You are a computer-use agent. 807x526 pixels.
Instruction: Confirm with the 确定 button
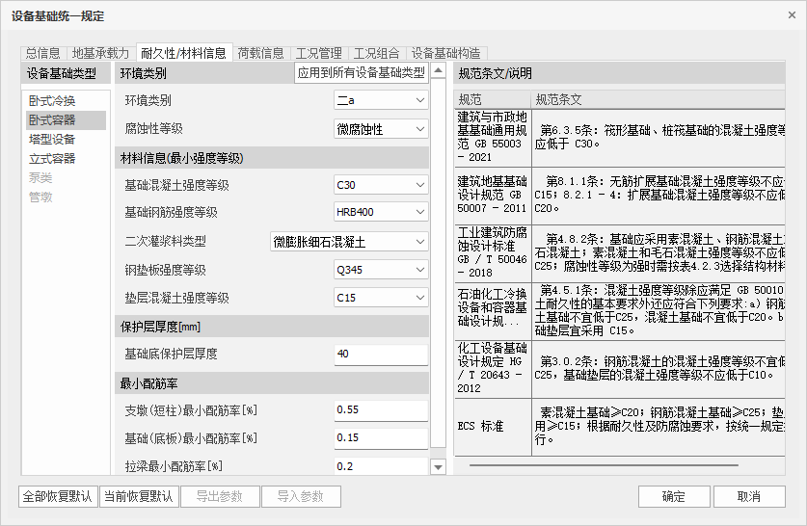(x=673, y=496)
